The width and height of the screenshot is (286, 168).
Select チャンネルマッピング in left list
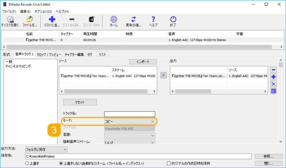point(18,66)
